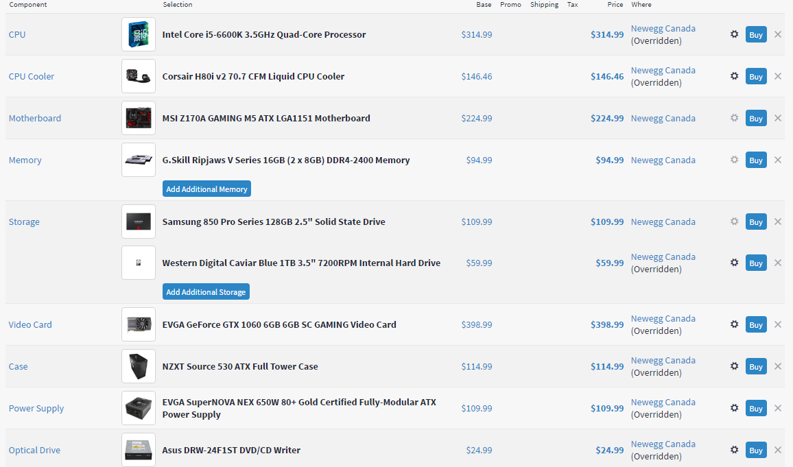Image resolution: width=793 pixels, height=467 pixels.
Task: Buy the Intel Core i5-6600K processor
Action: click(x=756, y=34)
